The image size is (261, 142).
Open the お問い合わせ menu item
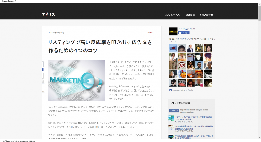[x=206, y=15]
